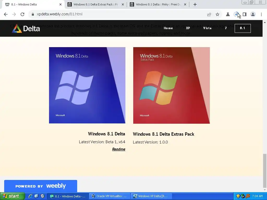The width and height of the screenshot is (267, 200).
Task: Close the 8.1 - Windows Delta tab
Action: coord(60,5)
